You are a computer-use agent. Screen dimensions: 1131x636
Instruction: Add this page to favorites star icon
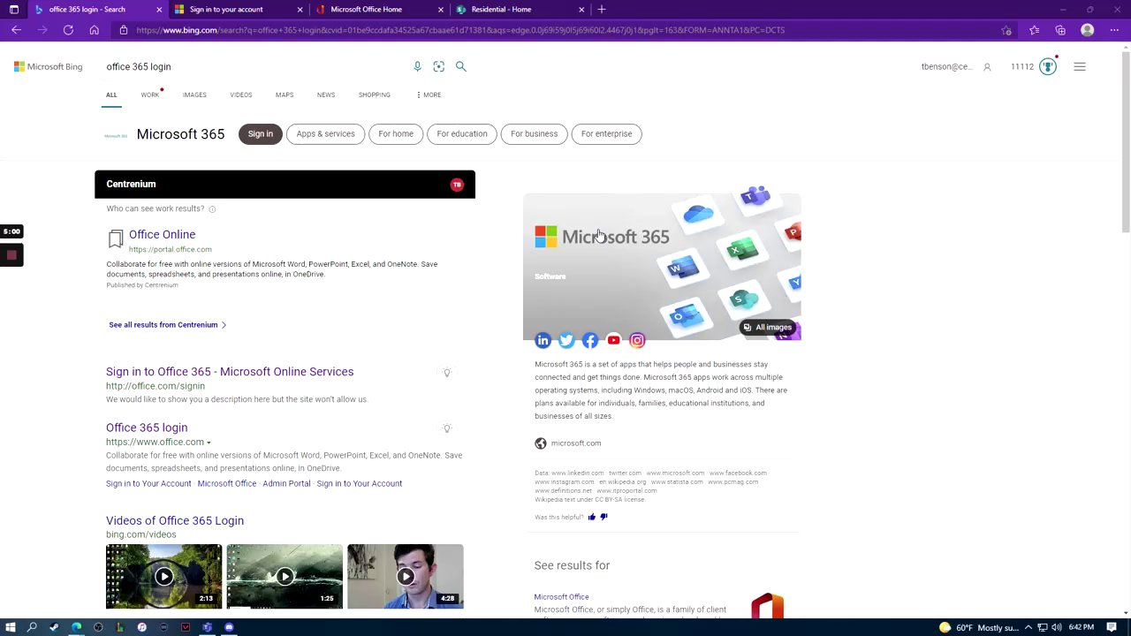click(1006, 30)
